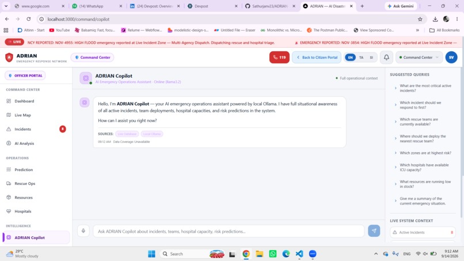The width and height of the screenshot is (464, 261).
Task: Open Chrome three-dot menu
Action: tap(457, 19)
